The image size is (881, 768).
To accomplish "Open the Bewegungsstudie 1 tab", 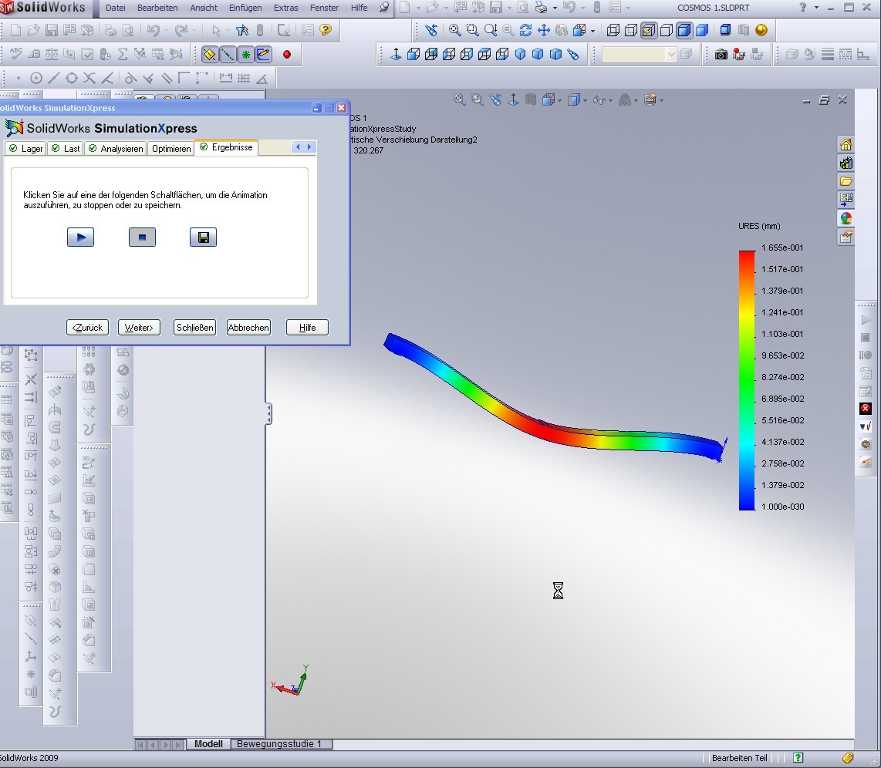I will click(279, 744).
